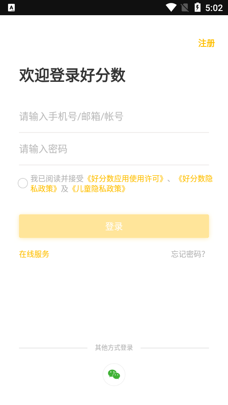
Task: Open 《儿童隐私政策》 children's privacy link
Action: coord(98,189)
